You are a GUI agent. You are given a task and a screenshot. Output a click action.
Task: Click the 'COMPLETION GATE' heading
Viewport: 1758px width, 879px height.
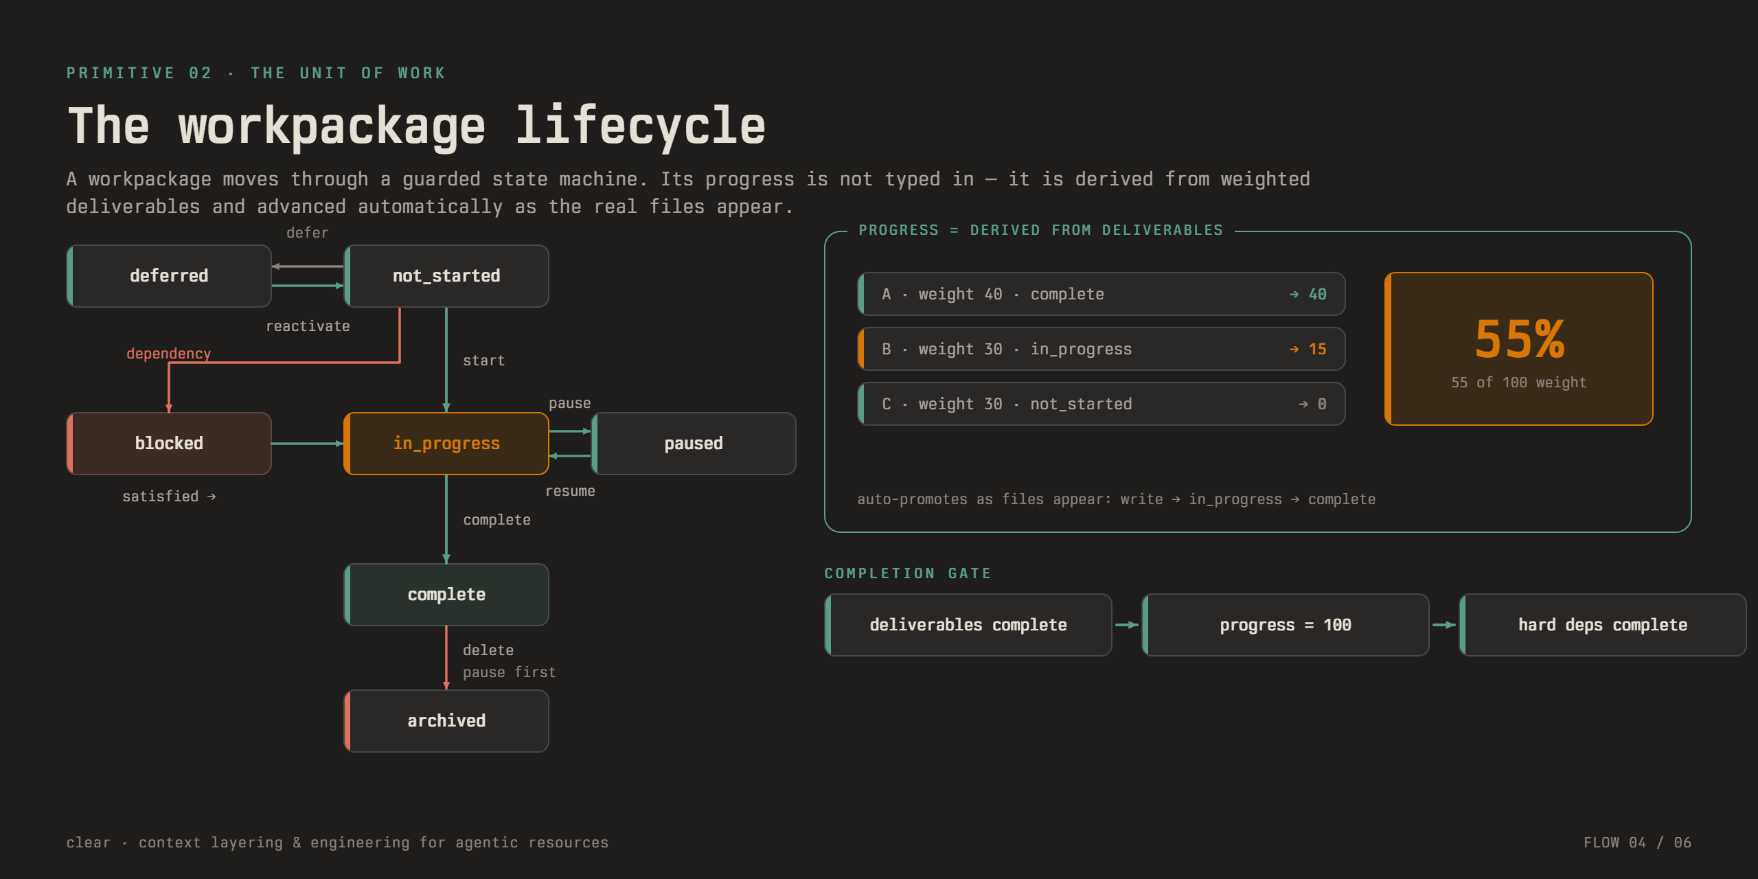[908, 573]
